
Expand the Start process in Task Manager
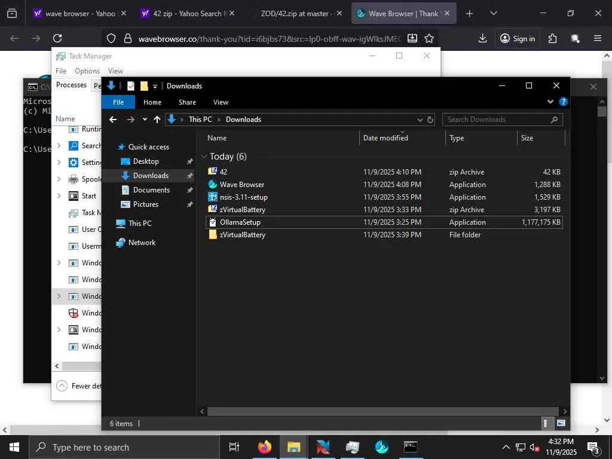click(59, 196)
